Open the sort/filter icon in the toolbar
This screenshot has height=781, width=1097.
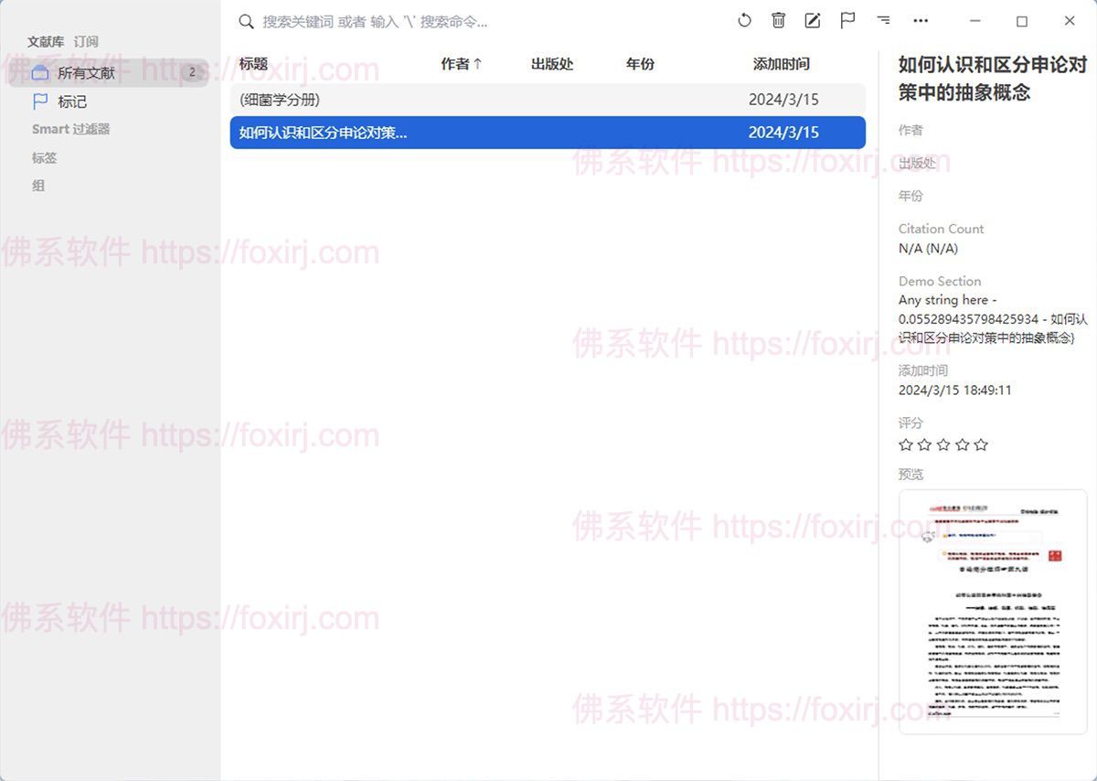pos(882,20)
